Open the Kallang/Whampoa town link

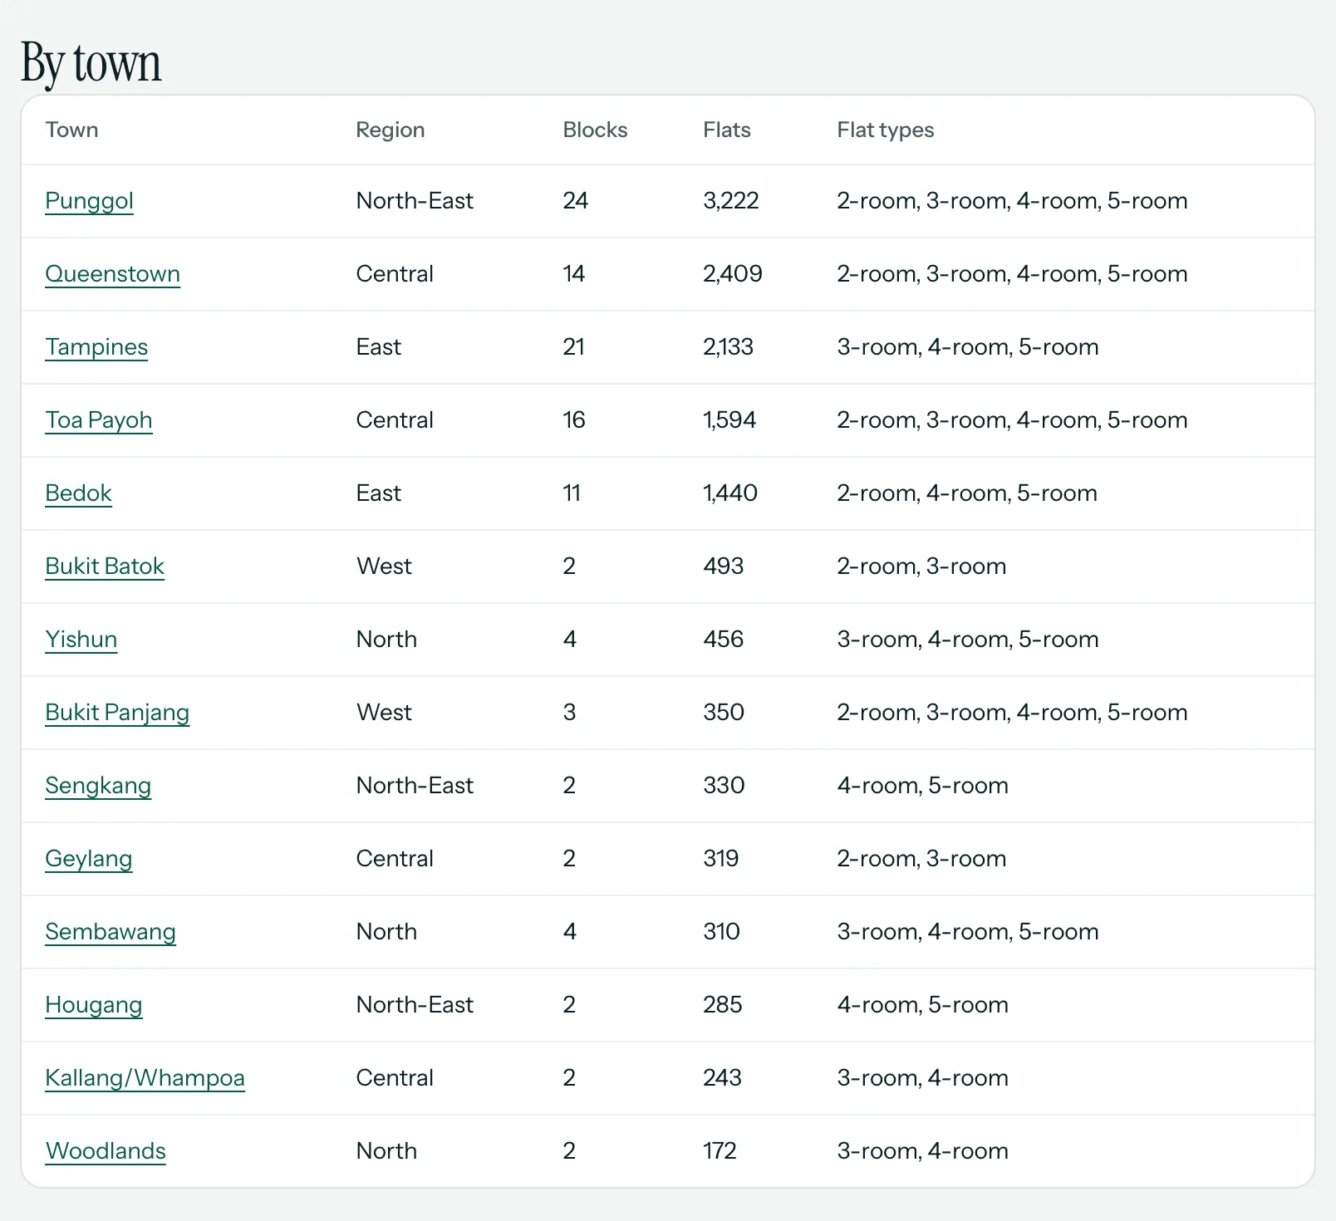point(145,1078)
